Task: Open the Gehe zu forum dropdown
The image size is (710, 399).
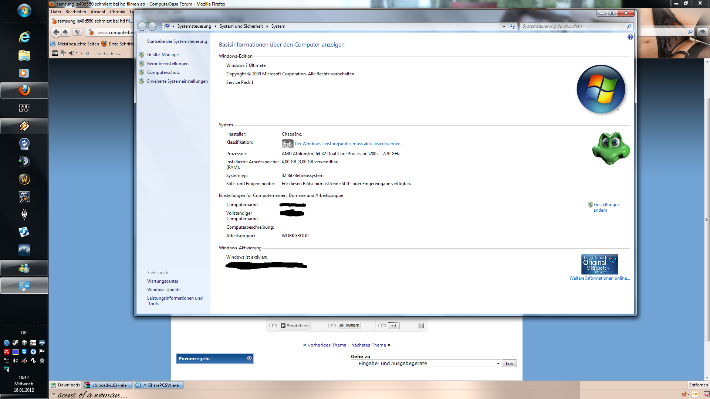Action: pyautogui.click(x=425, y=364)
